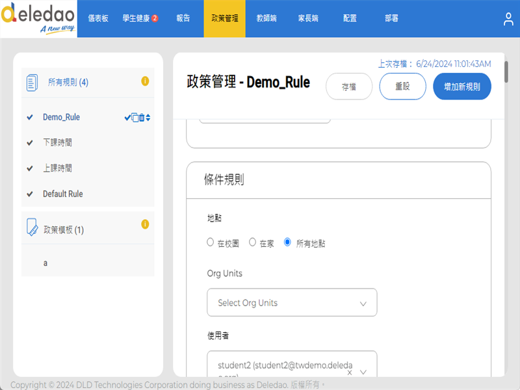Click info icon next to 所有規則
Viewport: 520px width, 390px height.
point(145,81)
